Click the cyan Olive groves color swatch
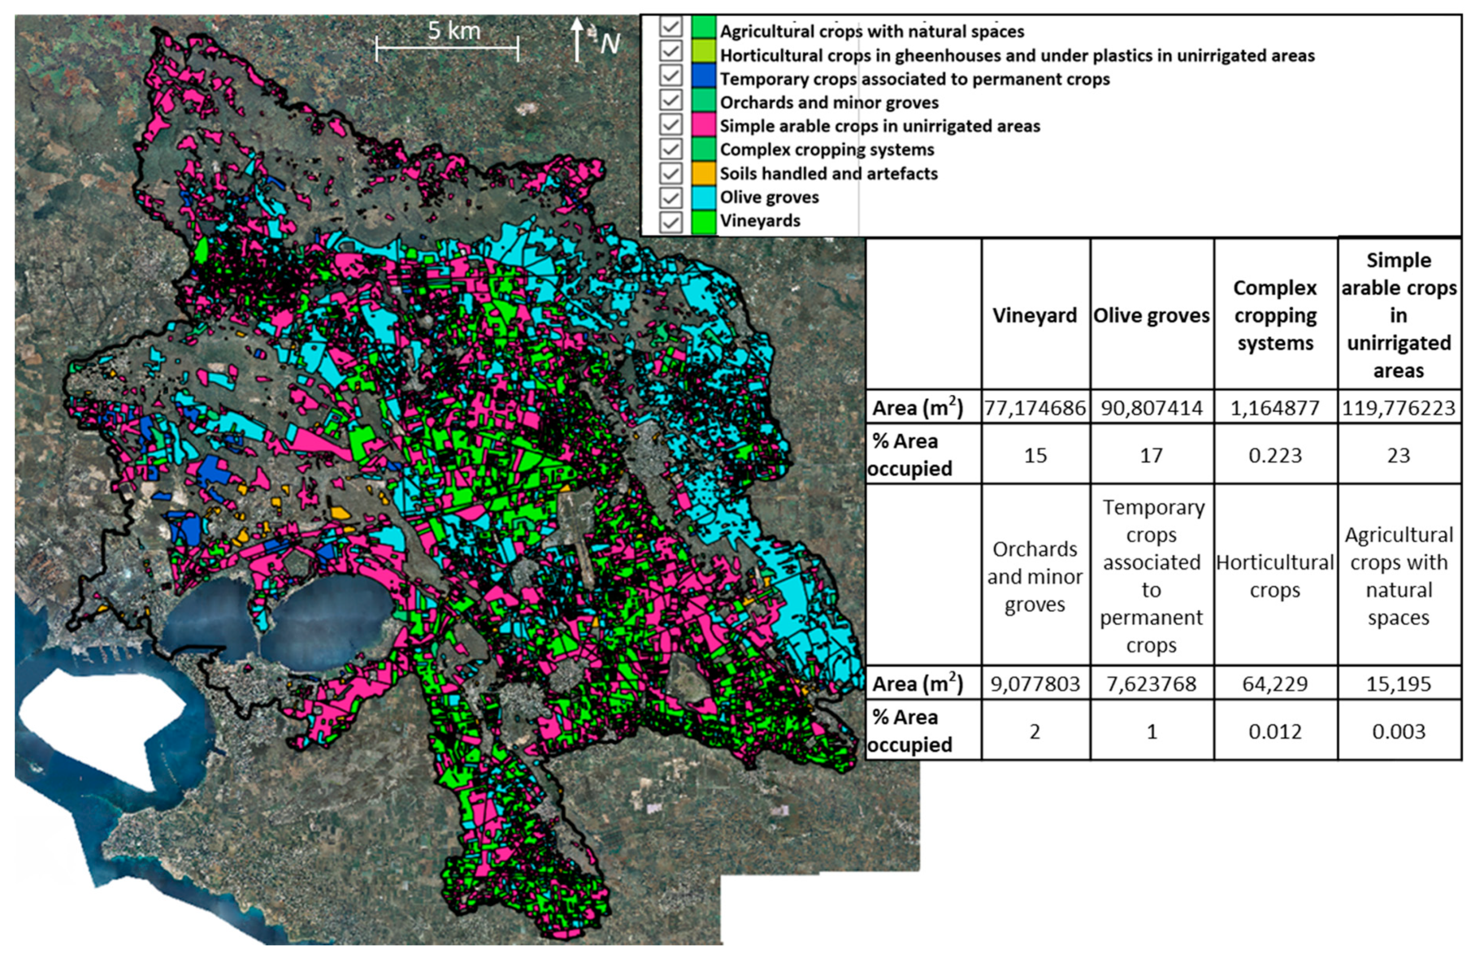The image size is (1471, 958). (x=703, y=198)
